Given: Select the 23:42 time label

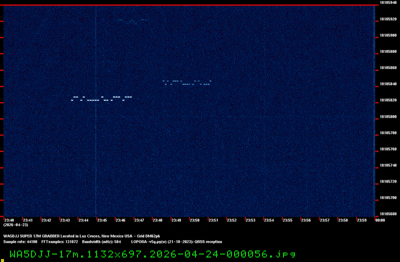Looking at the screenshot, I should pyautogui.click(x=46, y=220).
